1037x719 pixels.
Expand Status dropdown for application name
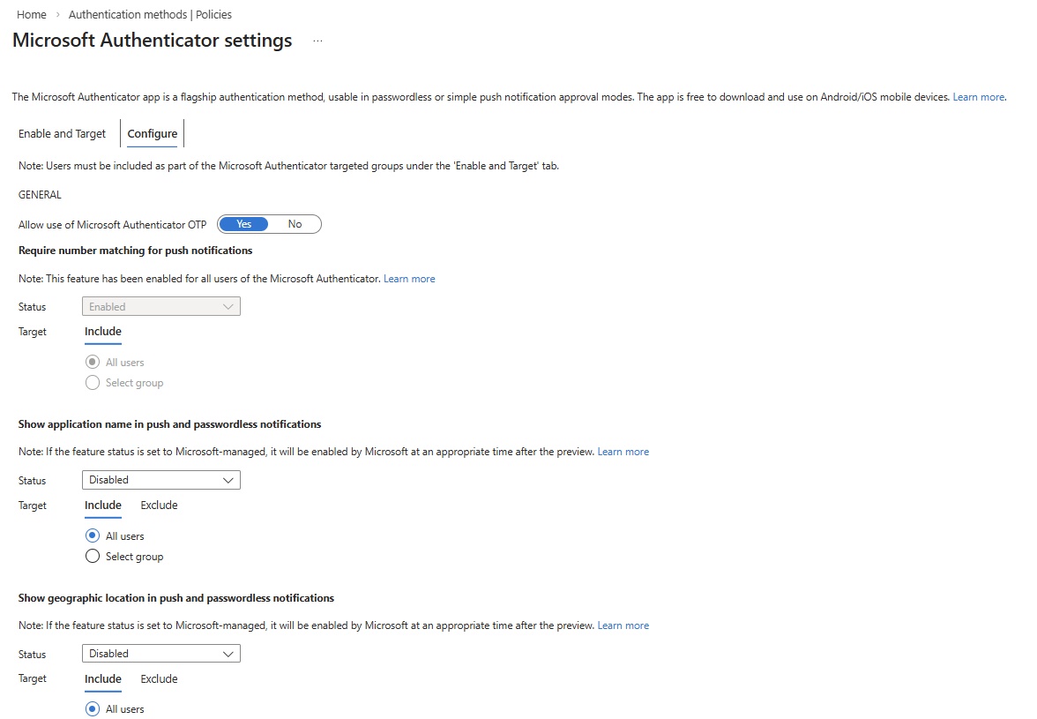160,480
